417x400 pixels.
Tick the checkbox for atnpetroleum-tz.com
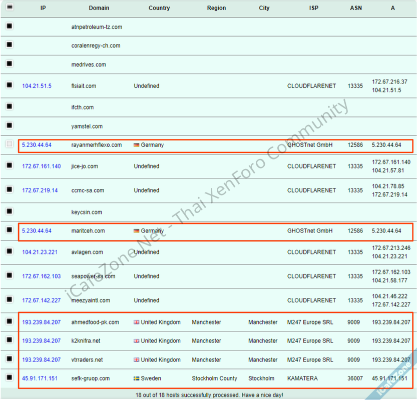[x=10, y=26]
